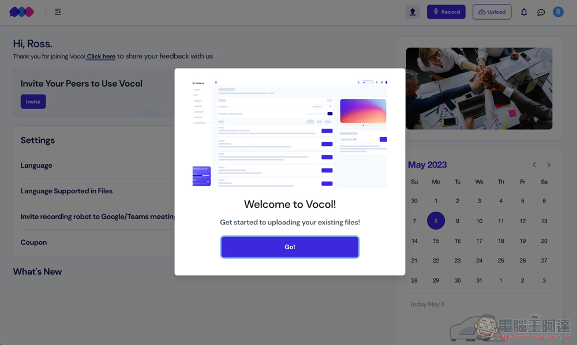Click the upload arrow icon

coord(413,12)
